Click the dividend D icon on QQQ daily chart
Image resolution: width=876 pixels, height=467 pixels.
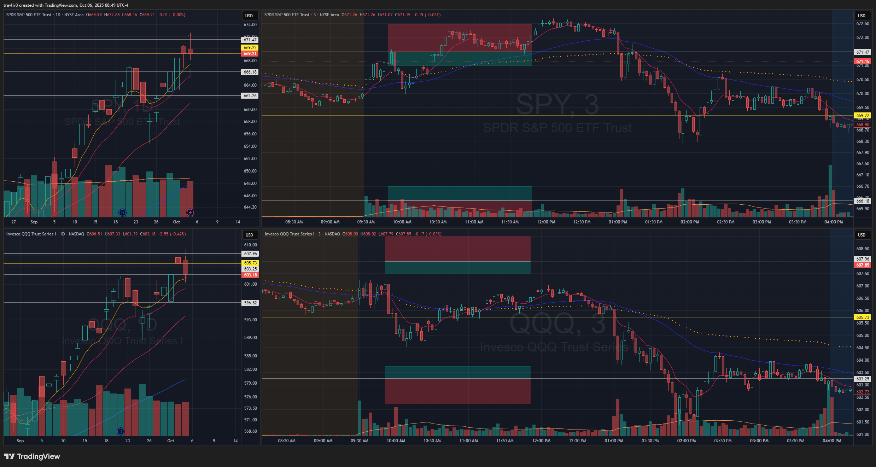tap(121, 431)
